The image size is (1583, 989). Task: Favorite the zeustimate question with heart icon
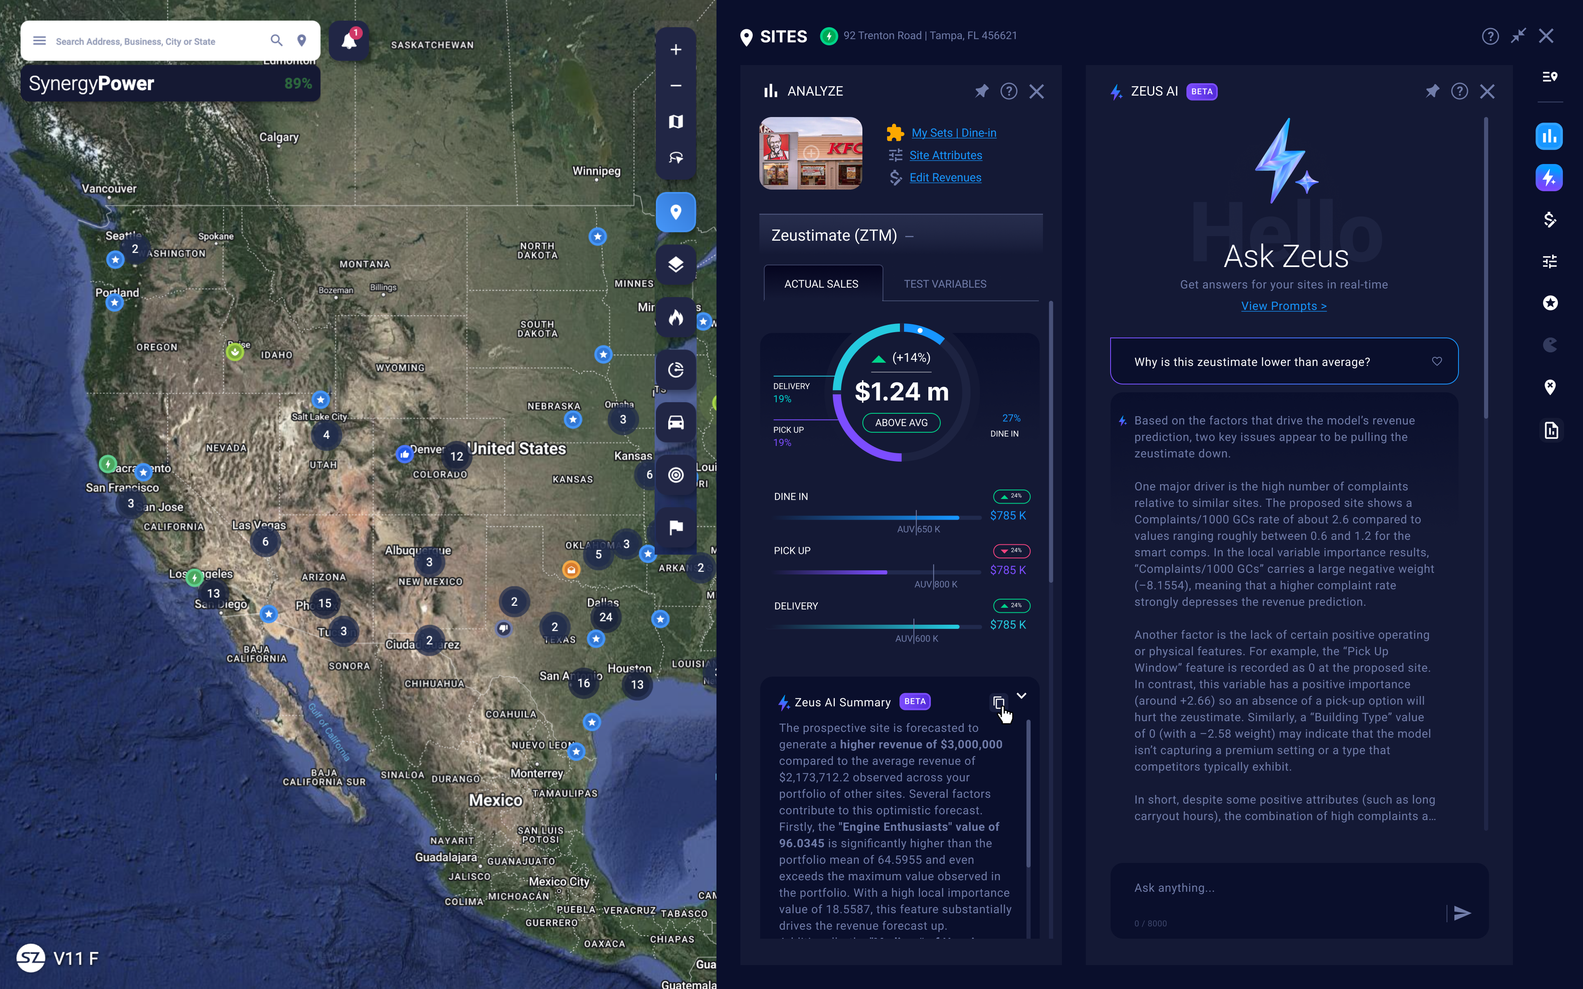(1437, 361)
